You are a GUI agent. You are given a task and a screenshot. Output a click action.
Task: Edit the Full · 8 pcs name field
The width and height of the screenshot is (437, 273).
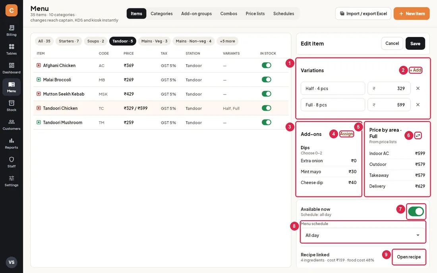coord(333,105)
